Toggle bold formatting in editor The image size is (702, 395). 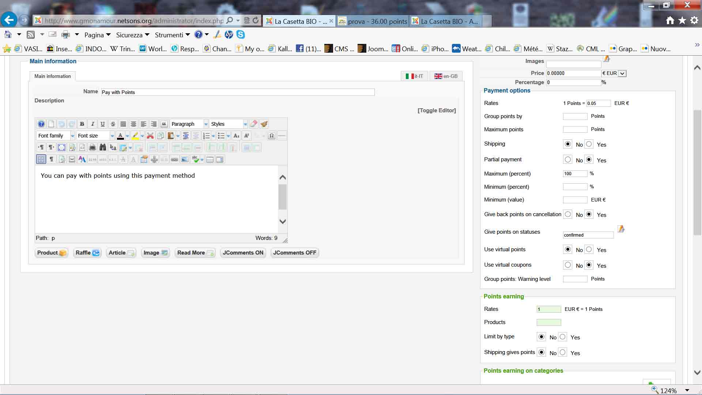pyautogui.click(x=82, y=124)
